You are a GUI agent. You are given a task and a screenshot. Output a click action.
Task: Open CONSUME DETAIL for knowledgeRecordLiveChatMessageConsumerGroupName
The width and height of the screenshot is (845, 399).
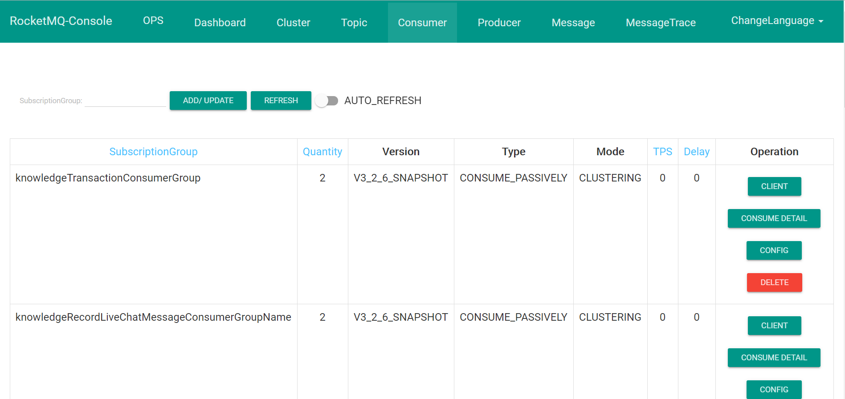coord(774,358)
